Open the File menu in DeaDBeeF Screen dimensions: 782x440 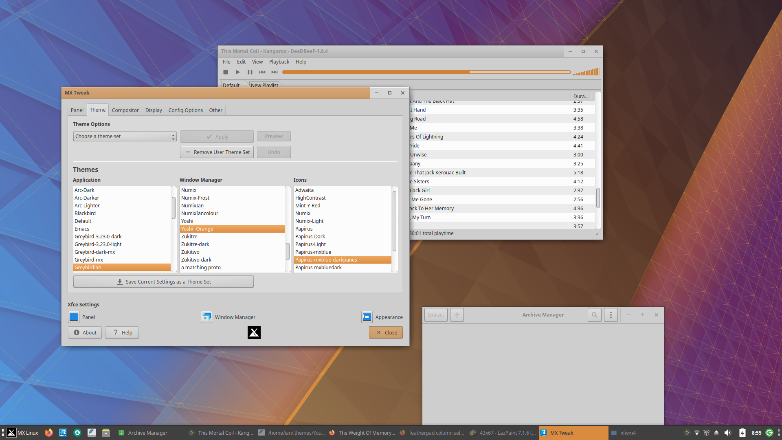point(226,62)
